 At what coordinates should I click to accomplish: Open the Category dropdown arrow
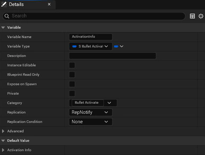coord(109,103)
